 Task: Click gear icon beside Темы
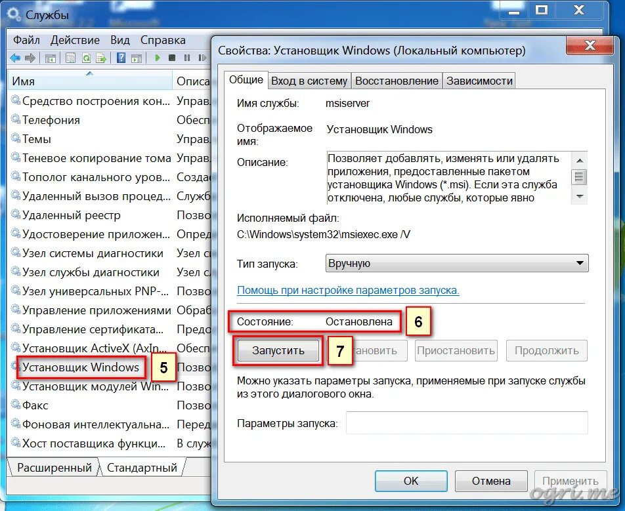tap(16, 138)
